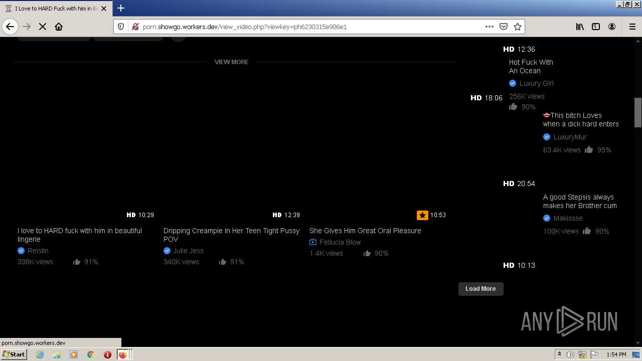Click the HD 12:39 duration badge
This screenshot has width=642, height=361.
[x=286, y=215]
